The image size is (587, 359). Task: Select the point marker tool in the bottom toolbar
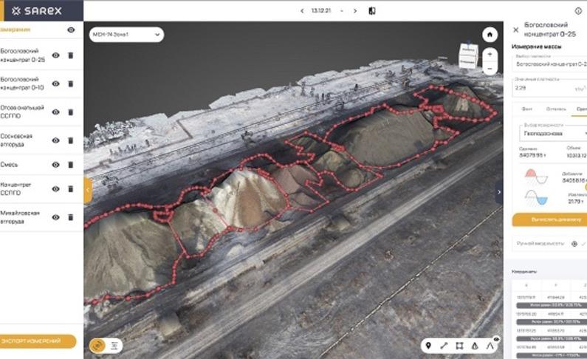(428, 345)
